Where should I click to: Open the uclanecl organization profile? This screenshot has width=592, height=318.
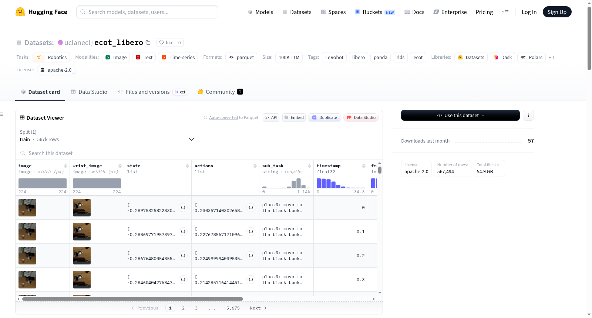click(x=77, y=42)
